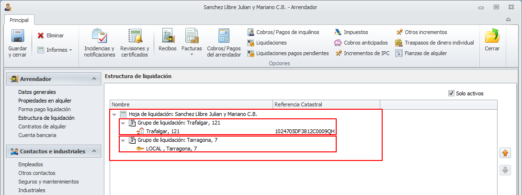Screen dimensions: 522x195
Task: Open Otros contactos in sidebar
Action: 37,173
